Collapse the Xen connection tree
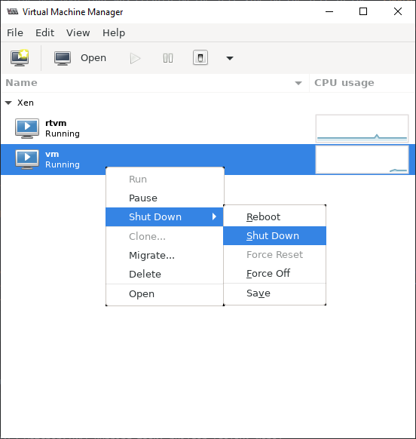This screenshot has height=439, width=416. 8,103
